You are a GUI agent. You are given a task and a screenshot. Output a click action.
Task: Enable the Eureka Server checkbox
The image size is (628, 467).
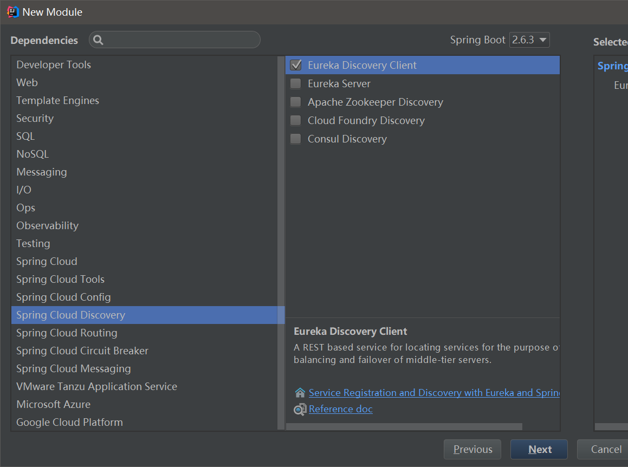click(295, 83)
